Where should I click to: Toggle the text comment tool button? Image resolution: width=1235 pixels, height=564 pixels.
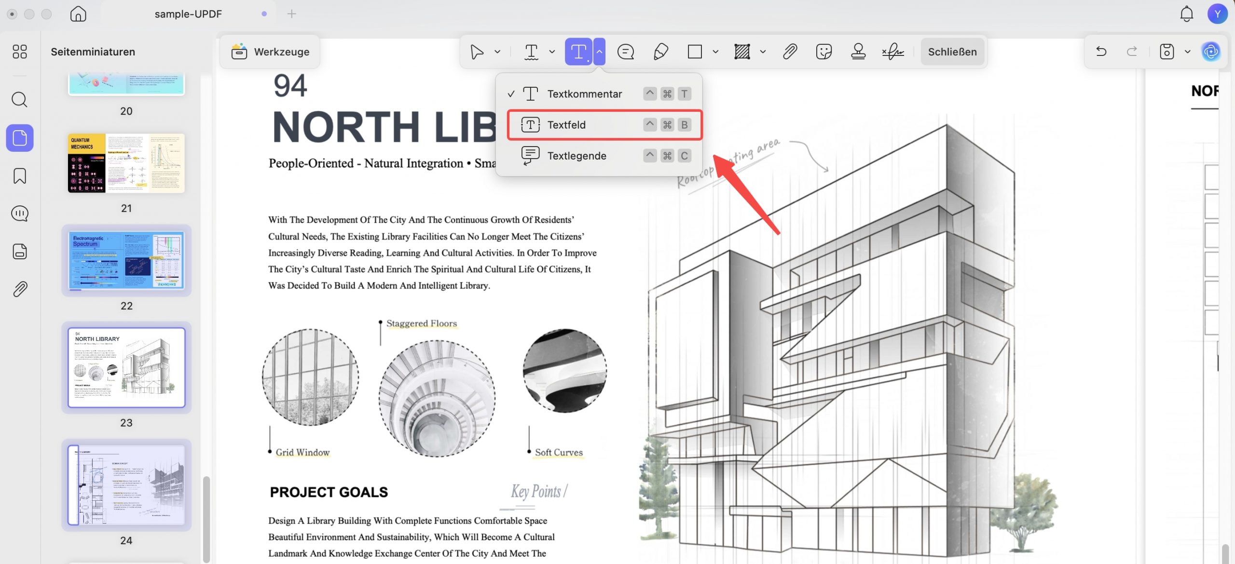point(578,52)
